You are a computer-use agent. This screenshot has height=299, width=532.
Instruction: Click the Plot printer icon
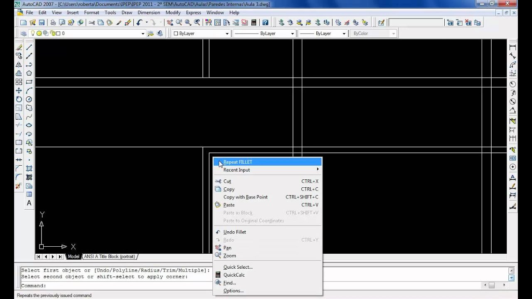click(53, 22)
